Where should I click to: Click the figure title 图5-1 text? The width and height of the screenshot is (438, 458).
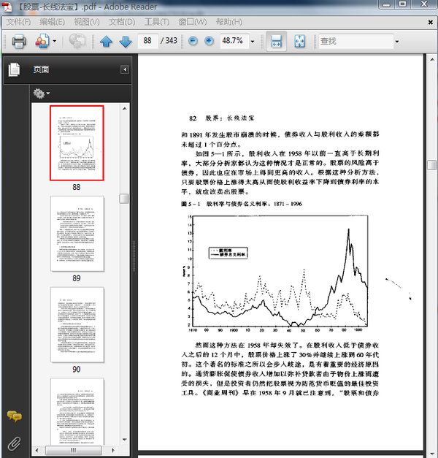point(241,204)
